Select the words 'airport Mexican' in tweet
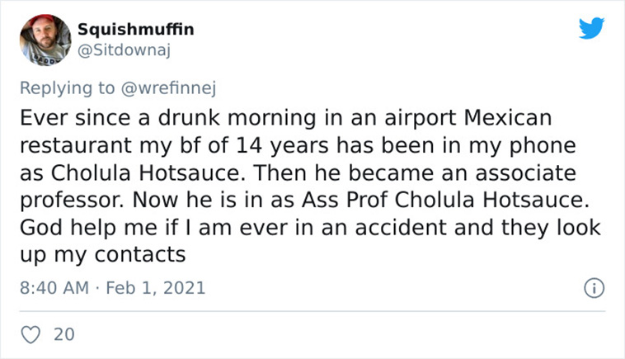Screen dimensions: 625x359 coord(468,119)
